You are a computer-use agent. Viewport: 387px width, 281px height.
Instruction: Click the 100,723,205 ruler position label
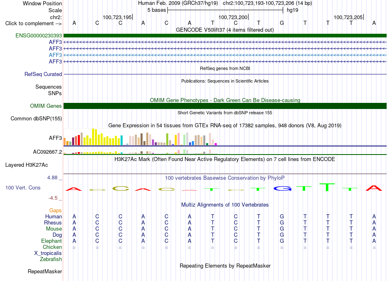[x=348, y=17]
